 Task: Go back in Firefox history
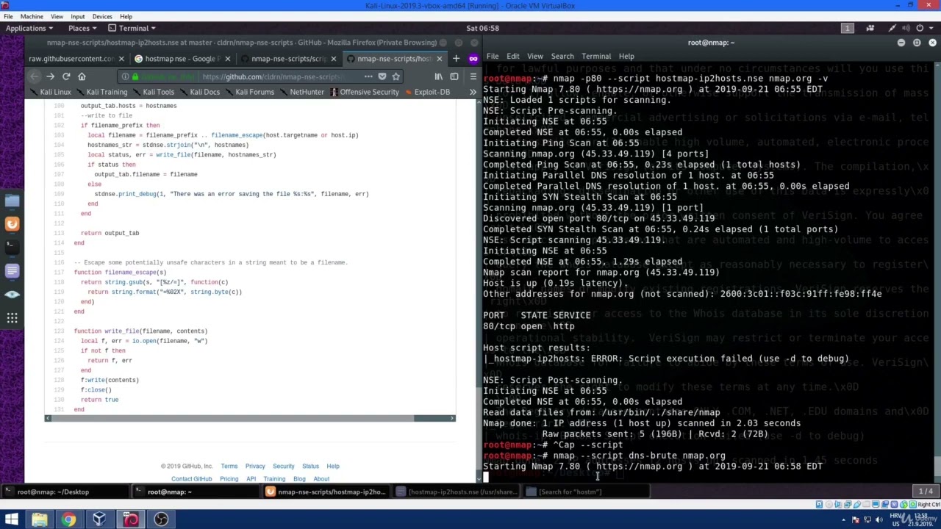tap(34, 76)
